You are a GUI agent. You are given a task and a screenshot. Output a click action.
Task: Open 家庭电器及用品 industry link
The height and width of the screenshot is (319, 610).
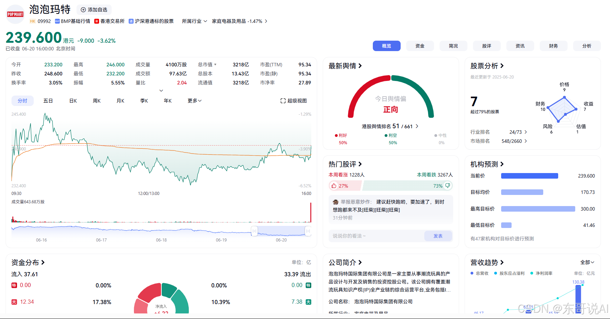click(240, 21)
